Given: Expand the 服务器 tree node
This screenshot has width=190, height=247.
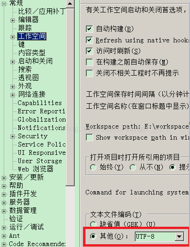Looking at the screenshot, I should pos(4,203).
